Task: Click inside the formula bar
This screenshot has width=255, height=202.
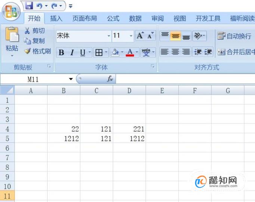Action: click(x=185, y=79)
